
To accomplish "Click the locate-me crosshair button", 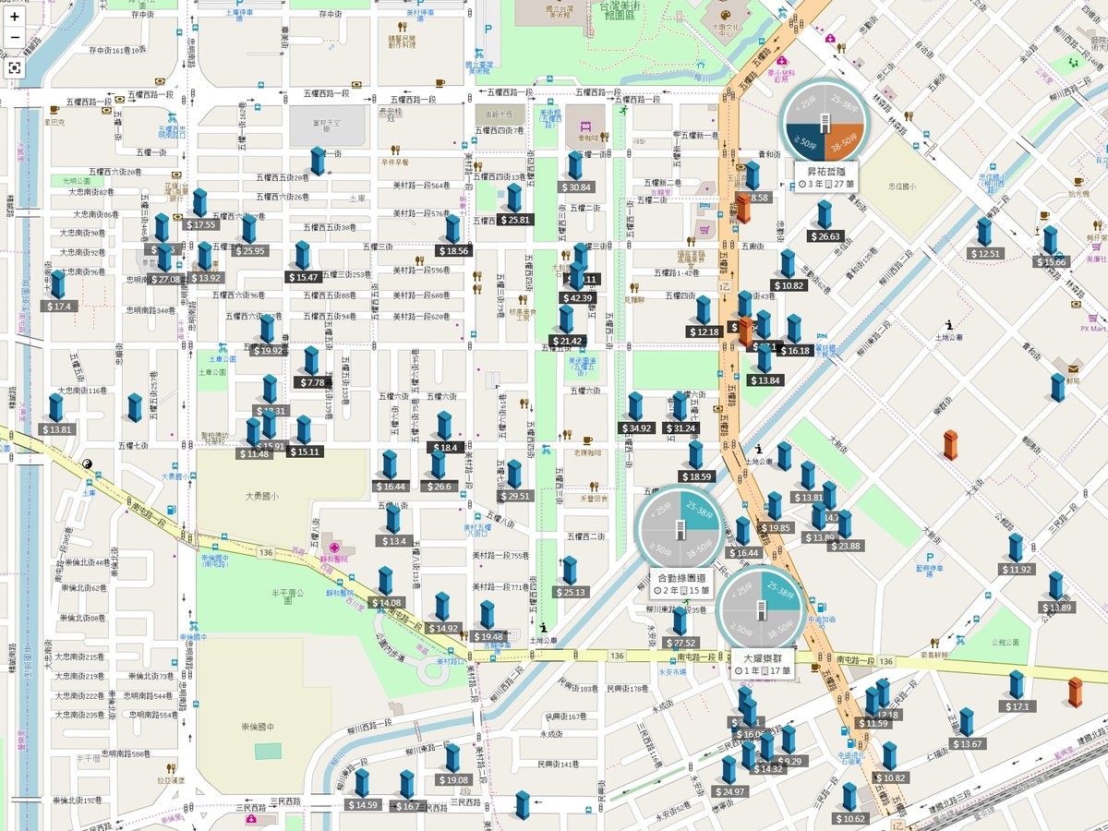I will [x=15, y=67].
